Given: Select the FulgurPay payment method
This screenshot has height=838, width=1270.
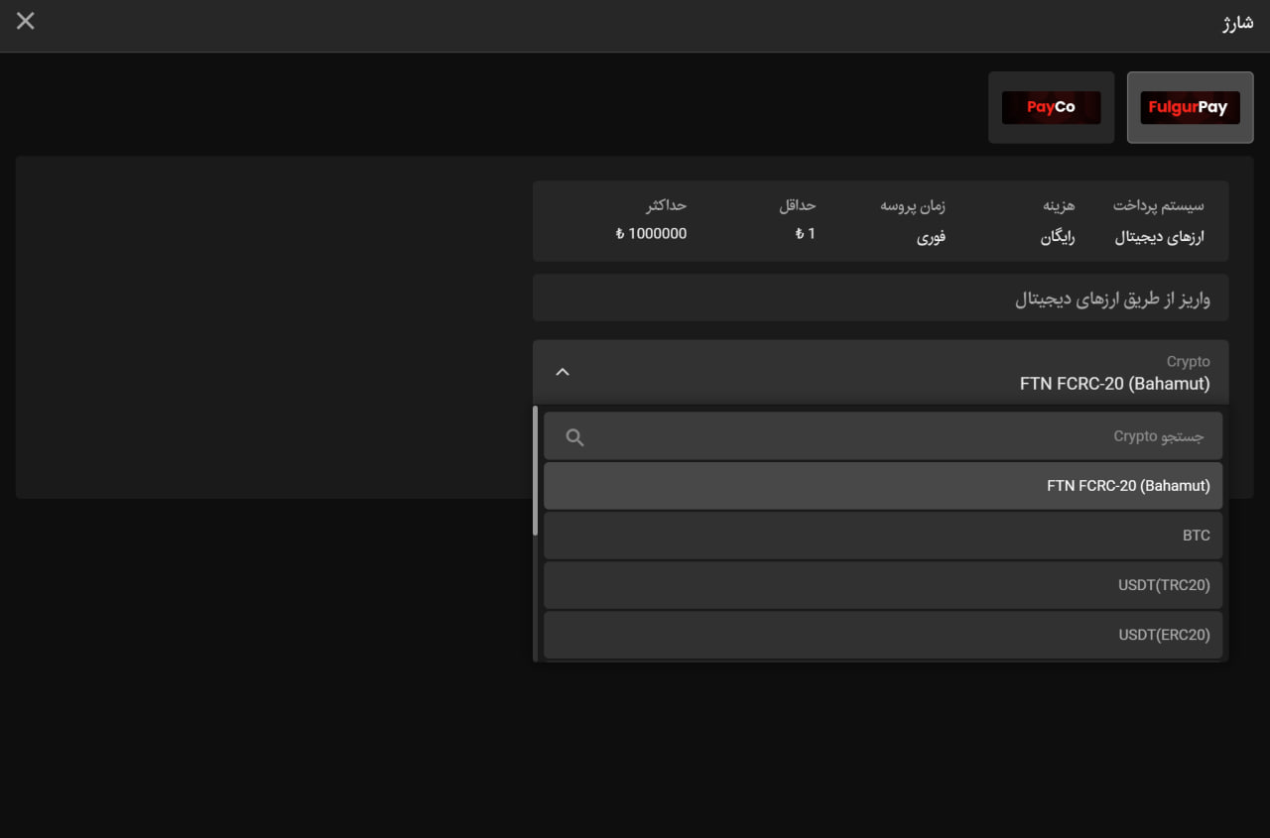Looking at the screenshot, I should 1189,107.
